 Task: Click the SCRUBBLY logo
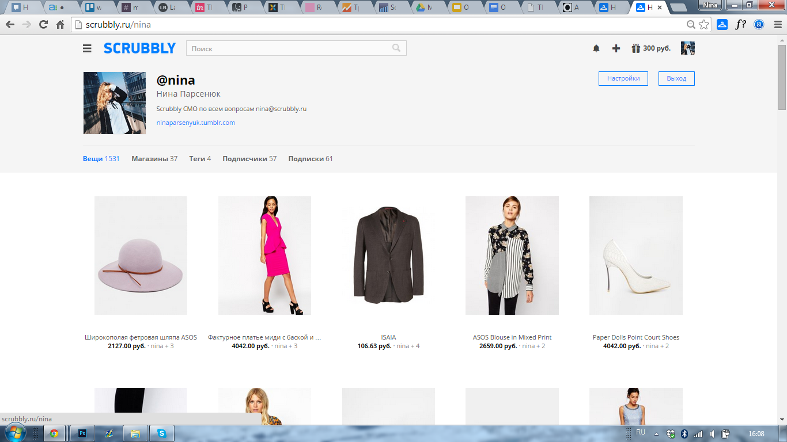coord(139,48)
